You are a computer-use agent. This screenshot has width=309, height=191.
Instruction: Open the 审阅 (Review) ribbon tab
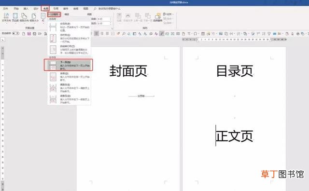pos(76,9)
